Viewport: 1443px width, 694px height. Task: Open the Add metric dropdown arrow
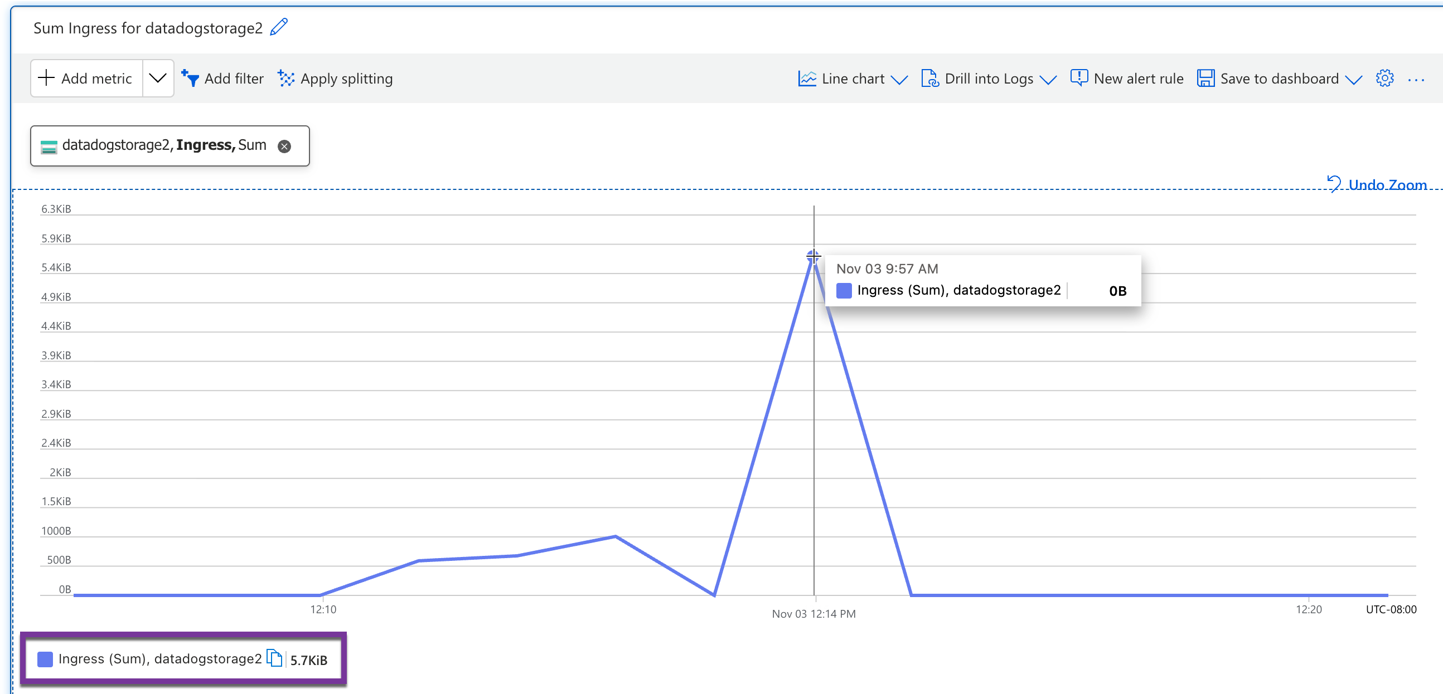157,79
